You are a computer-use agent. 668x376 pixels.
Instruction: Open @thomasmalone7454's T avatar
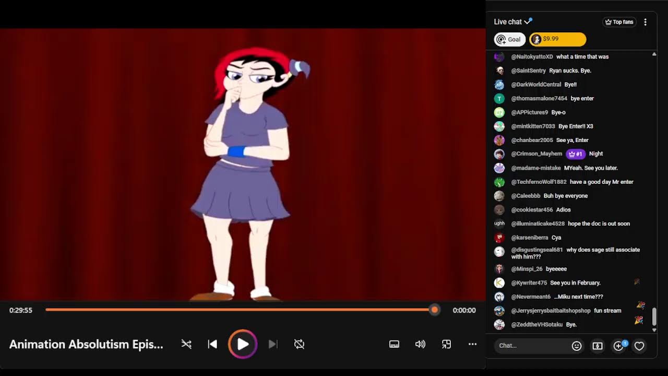pyautogui.click(x=499, y=98)
